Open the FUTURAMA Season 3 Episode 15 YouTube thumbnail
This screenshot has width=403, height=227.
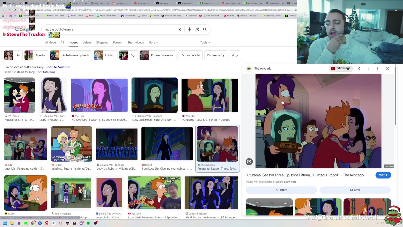pyautogui.click(x=99, y=95)
